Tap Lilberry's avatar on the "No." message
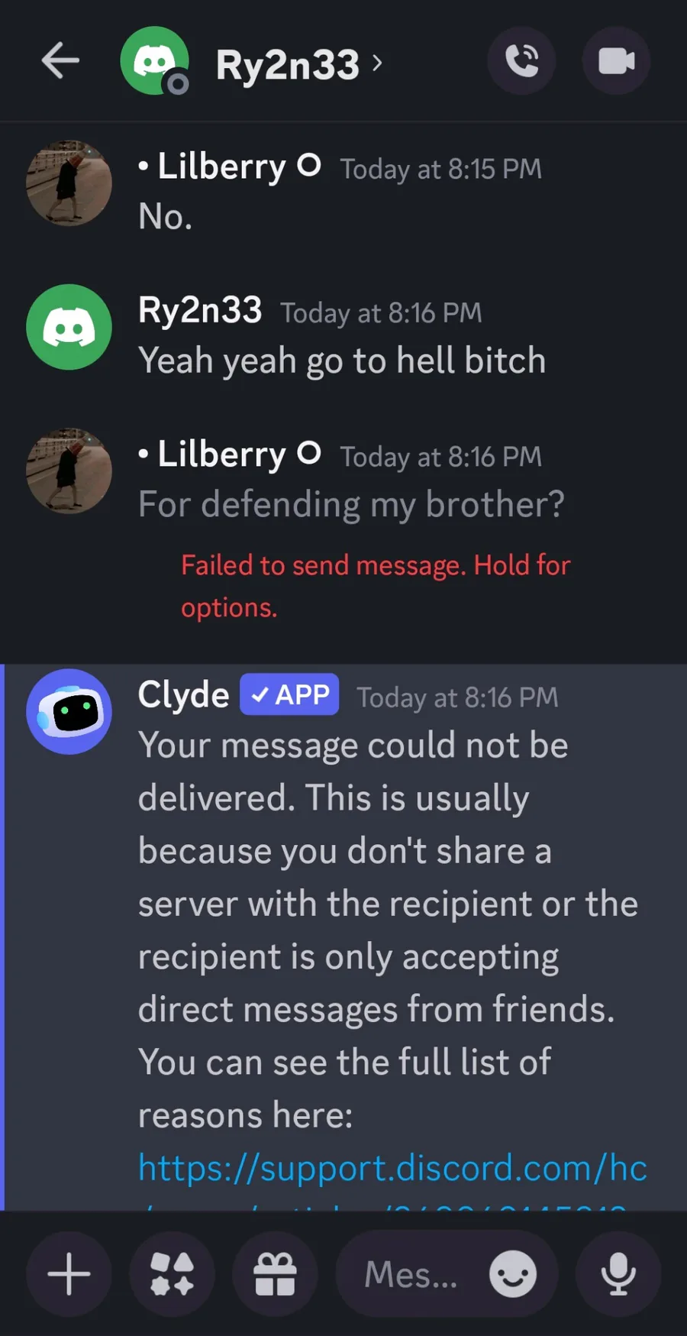The width and height of the screenshot is (687, 1336). click(69, 183)
